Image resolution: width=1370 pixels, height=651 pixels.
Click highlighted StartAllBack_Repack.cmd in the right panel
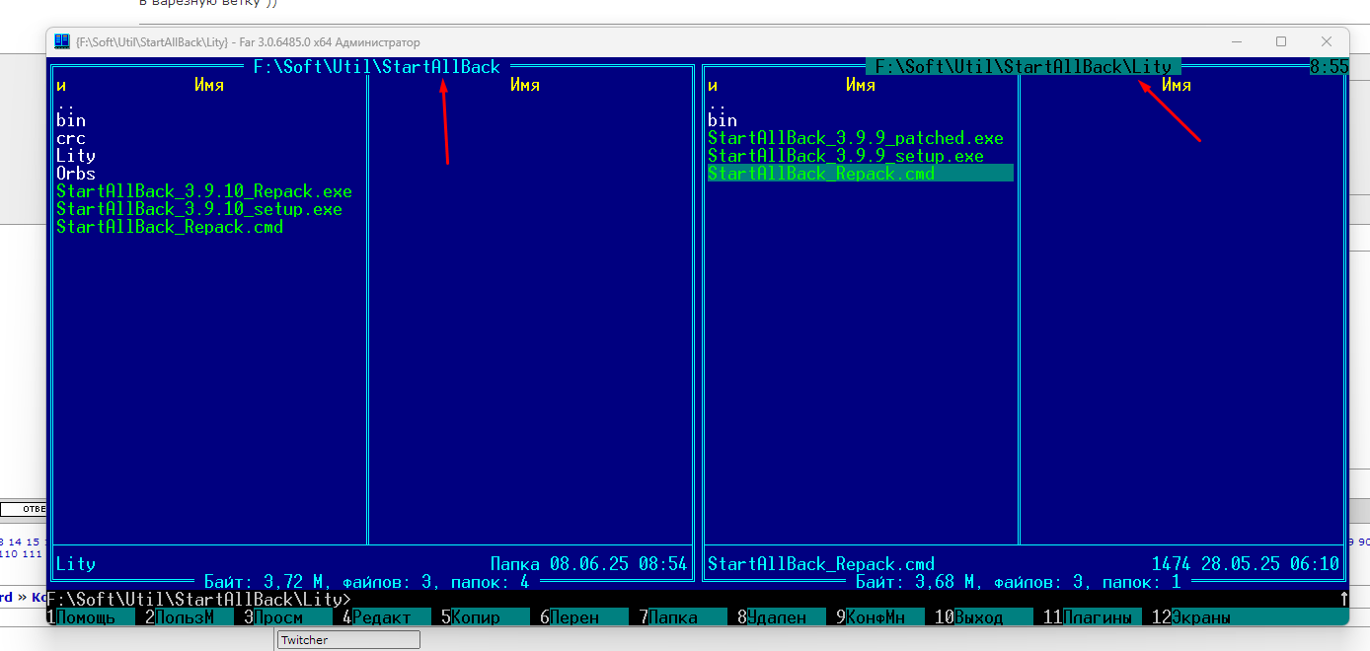tap(861, 174)
